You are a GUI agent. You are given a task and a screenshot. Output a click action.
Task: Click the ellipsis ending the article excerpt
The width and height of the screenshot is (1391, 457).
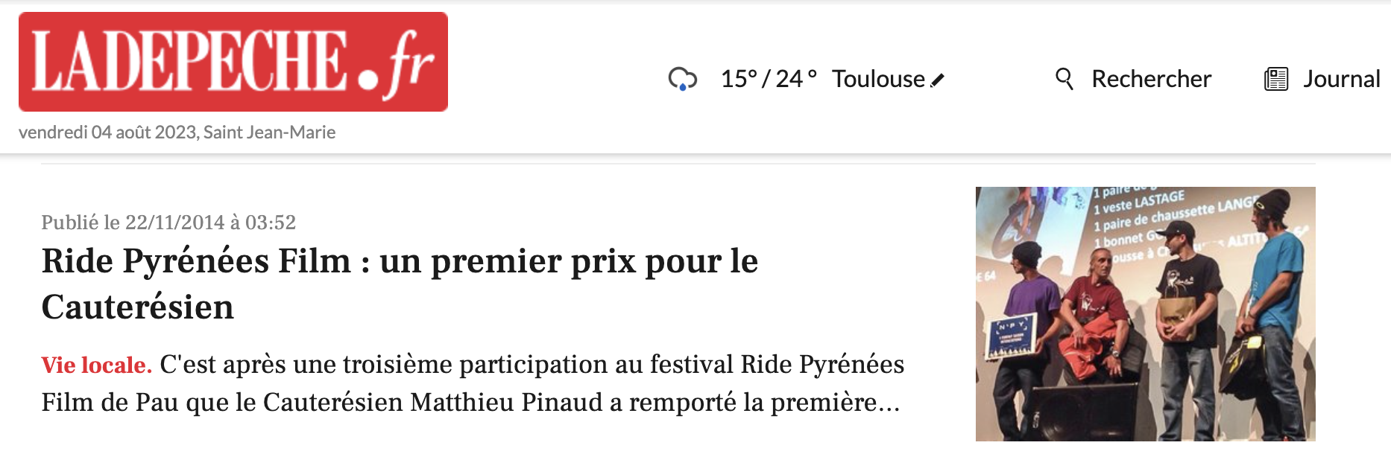889,403
